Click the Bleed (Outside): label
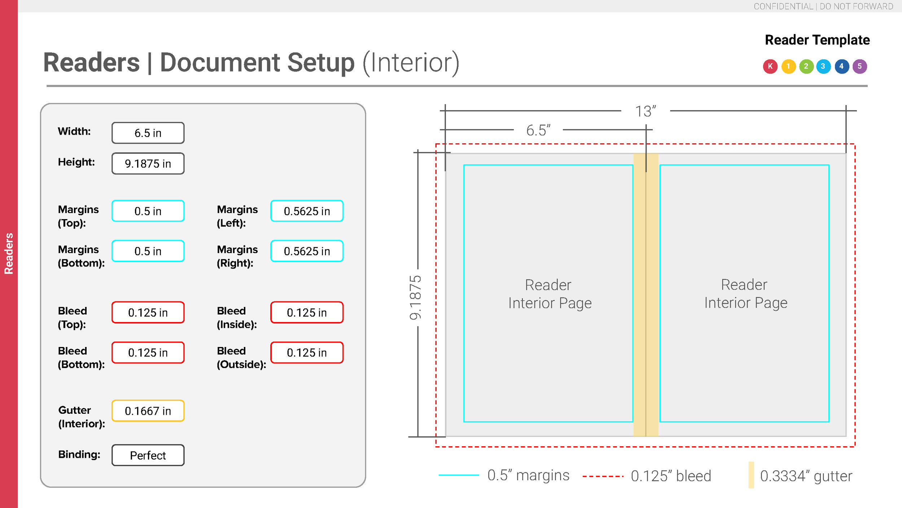The image size is (902, 508). pyautogui.click(x=241, y=358)
